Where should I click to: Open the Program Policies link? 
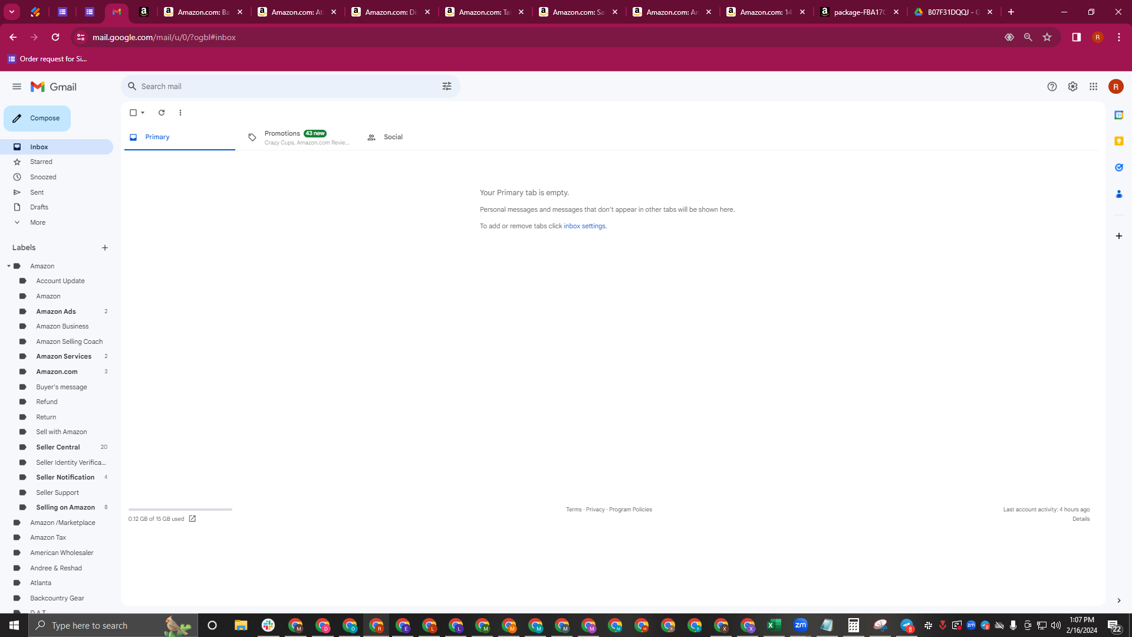tap(630, 510)
